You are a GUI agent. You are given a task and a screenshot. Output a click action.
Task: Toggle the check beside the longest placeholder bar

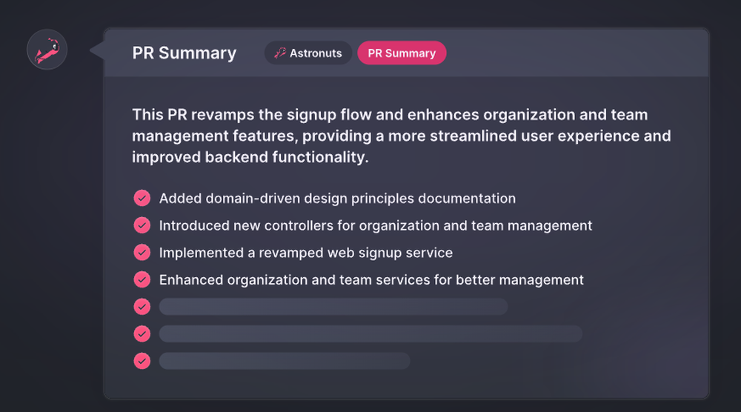point(142,333)
